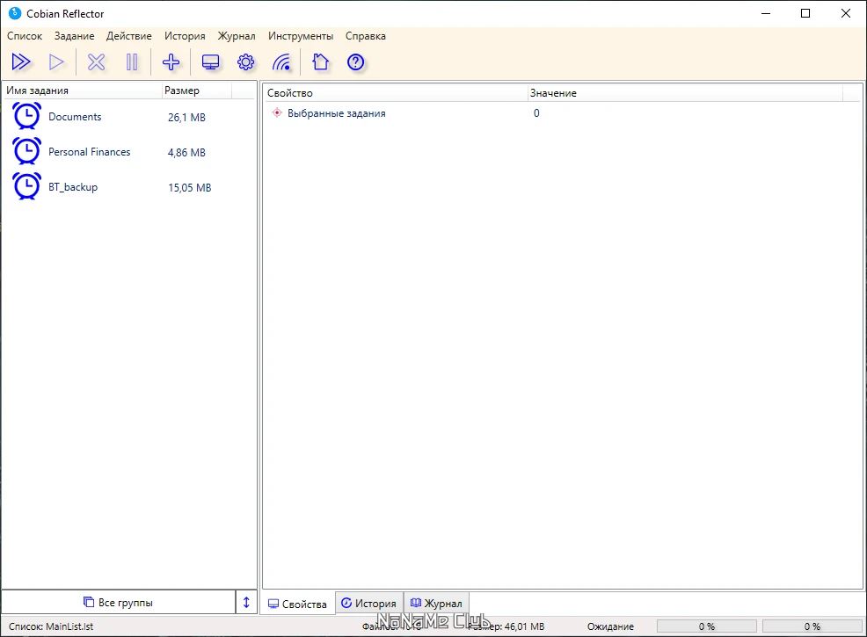Select the BT_backup task

click(73, 187)
